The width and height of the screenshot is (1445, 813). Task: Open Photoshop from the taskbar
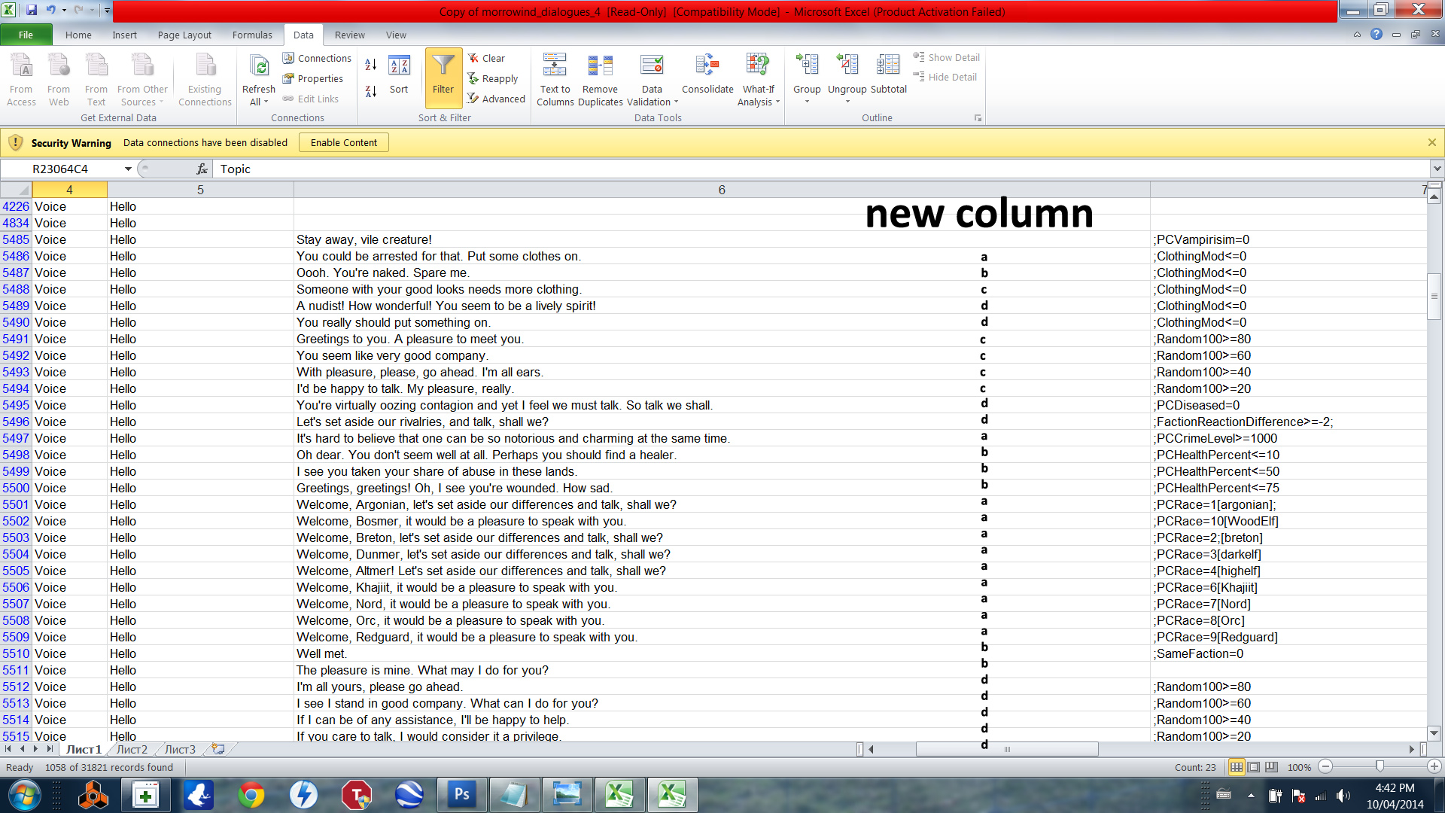[461, 794]
